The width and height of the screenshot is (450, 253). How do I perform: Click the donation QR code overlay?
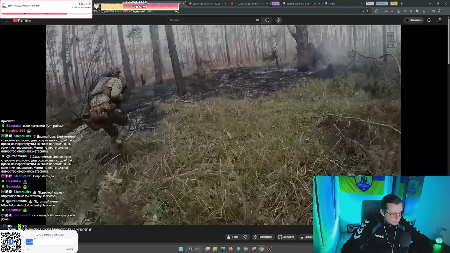pyautogui.click(x=11, y=242)
